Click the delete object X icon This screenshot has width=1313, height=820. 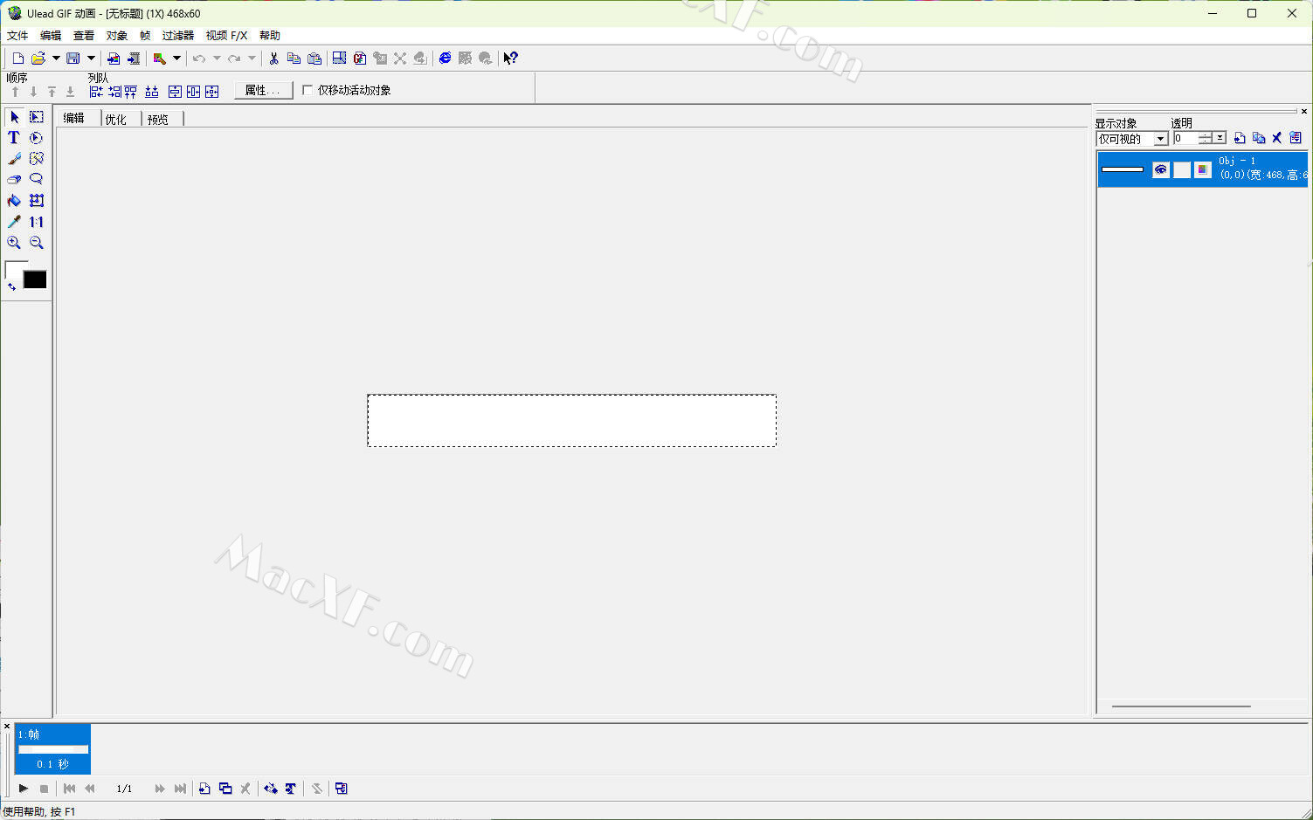click(1277, 138)
